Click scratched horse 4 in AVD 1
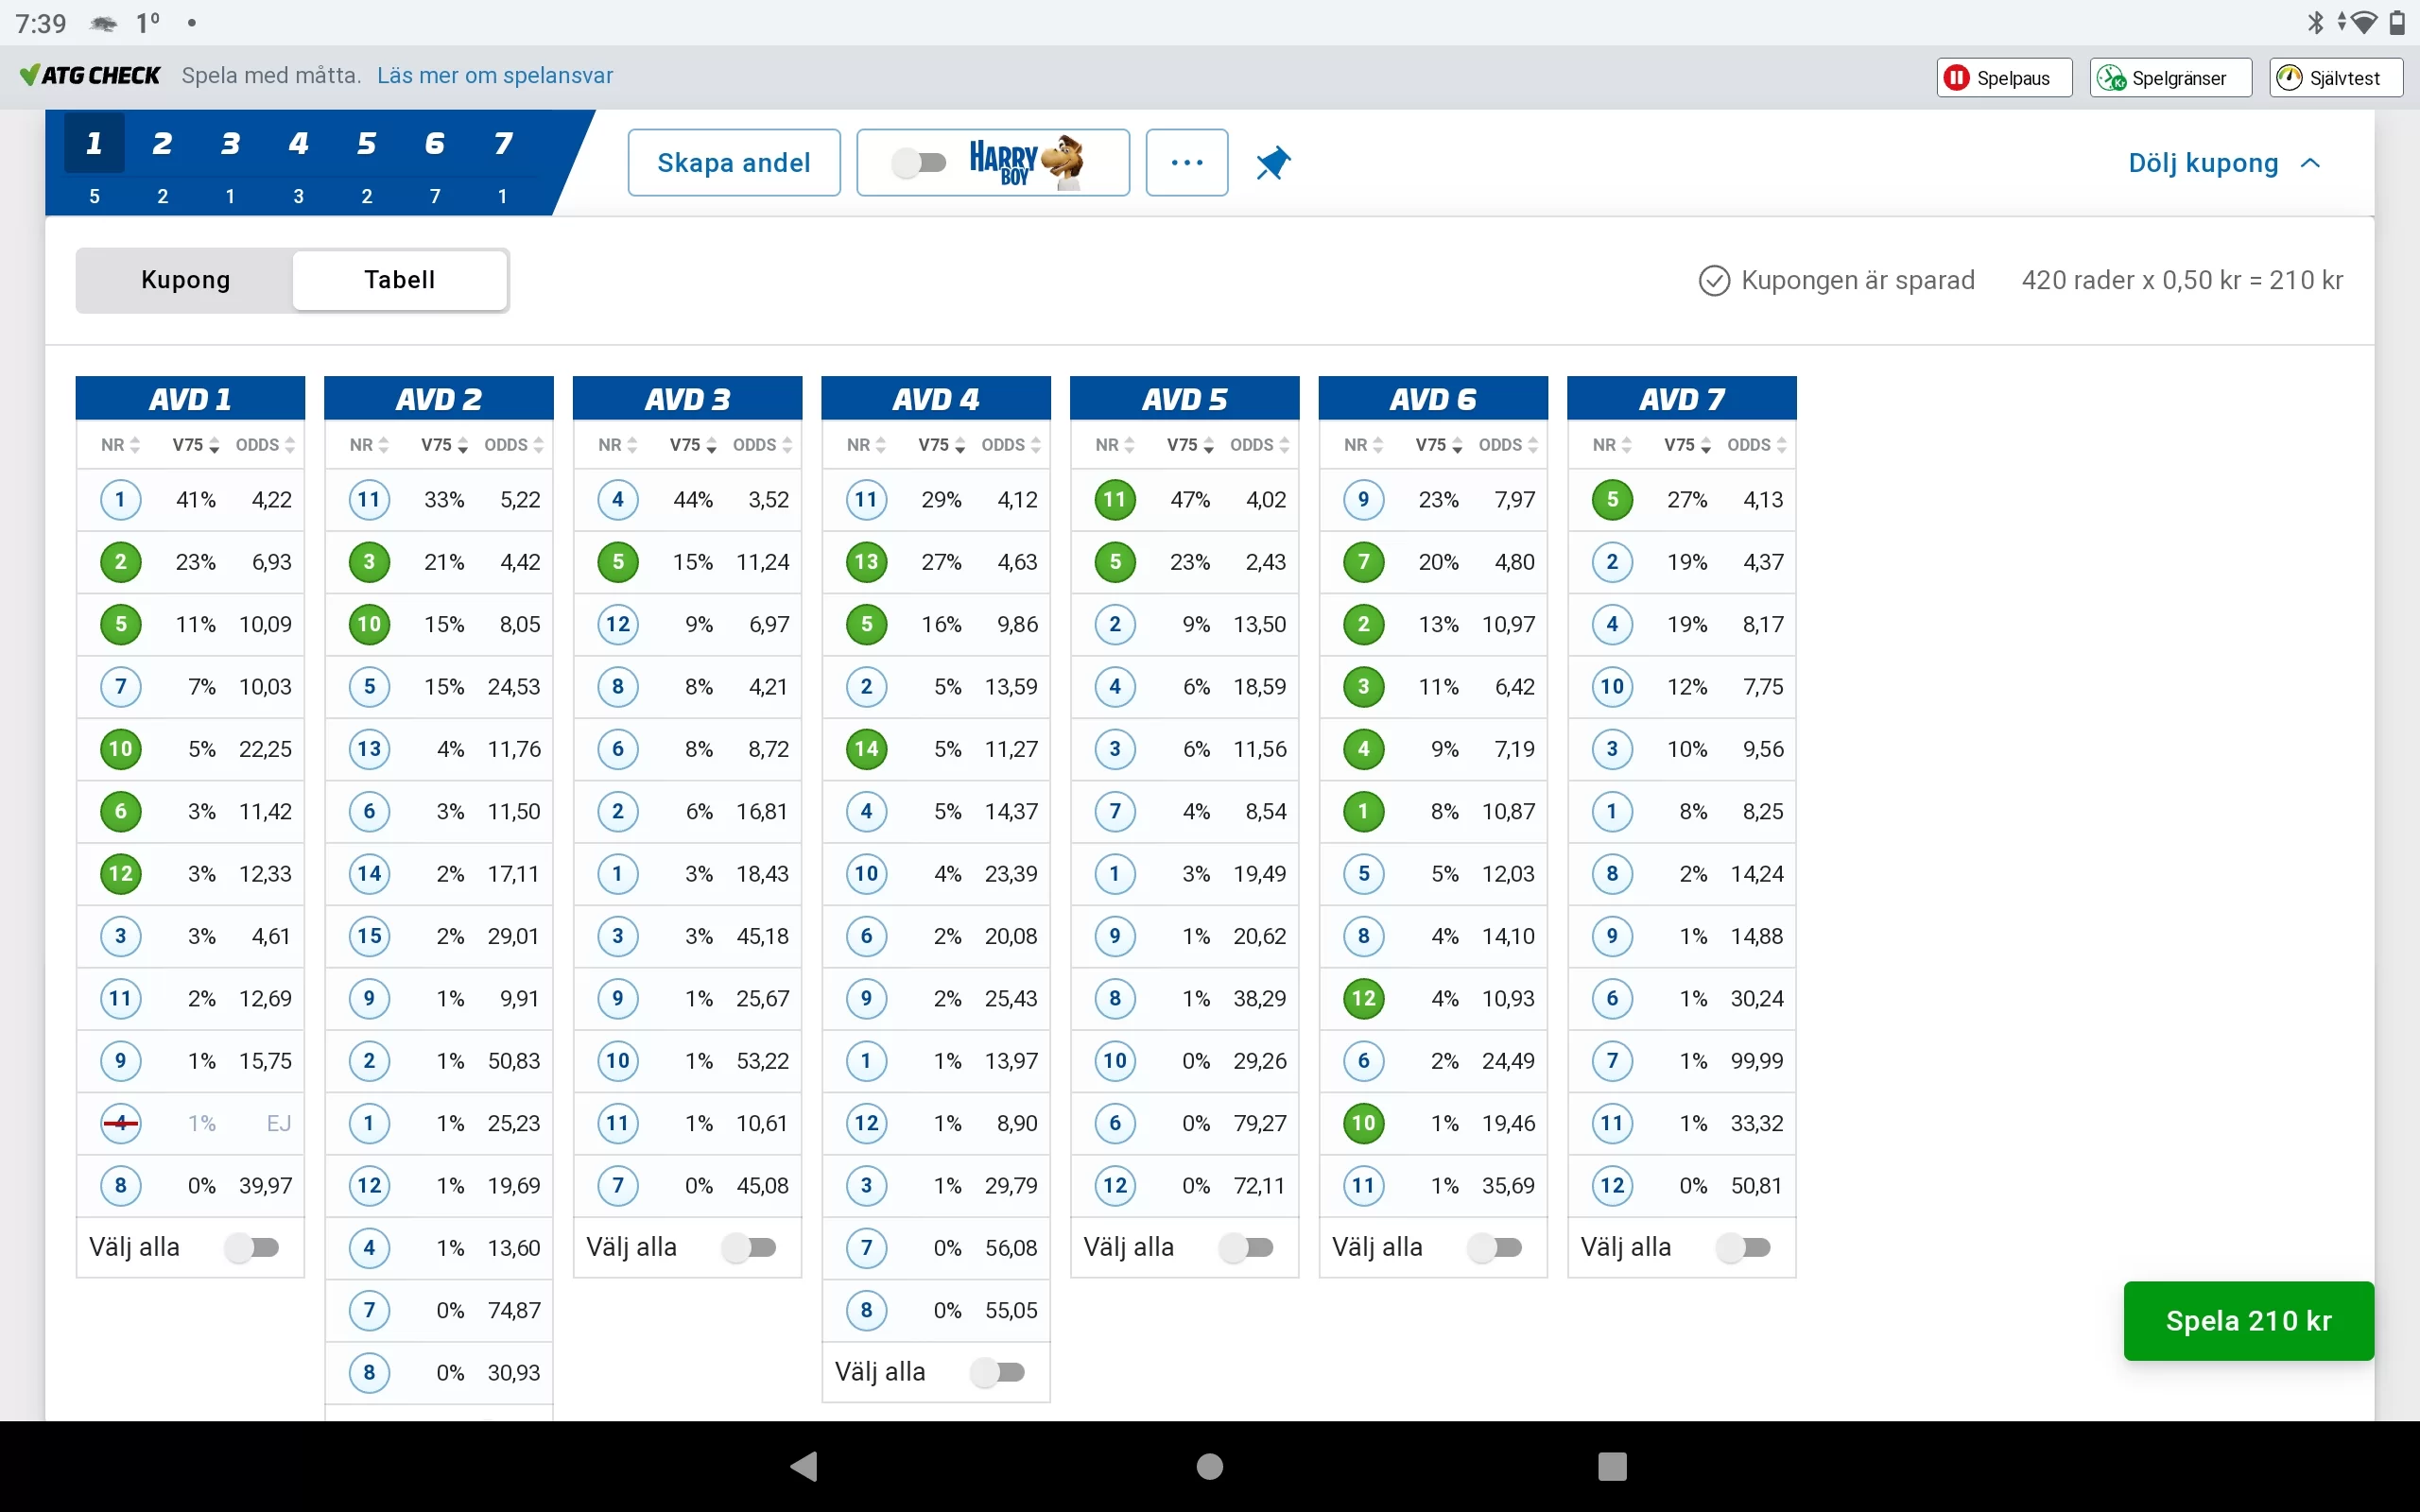 tap(121, 1123)
